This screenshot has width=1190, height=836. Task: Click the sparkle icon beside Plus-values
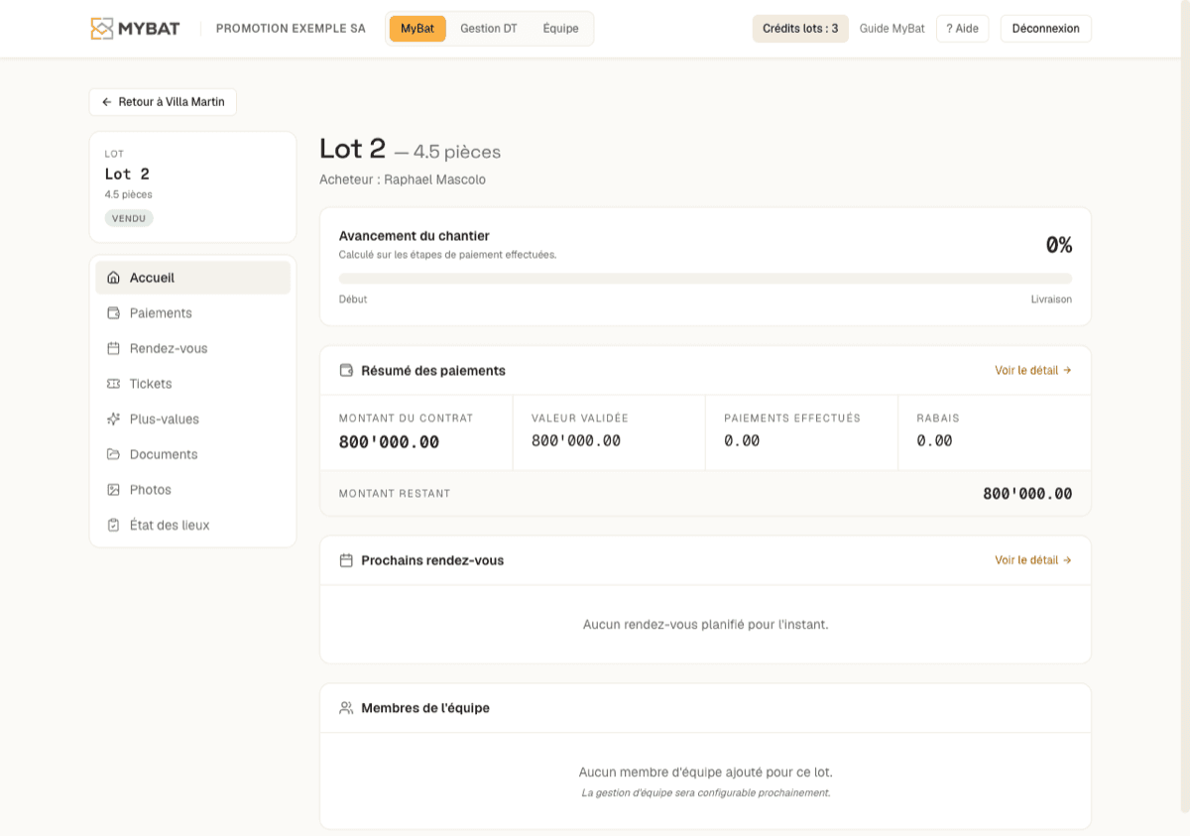coord(113,419)
